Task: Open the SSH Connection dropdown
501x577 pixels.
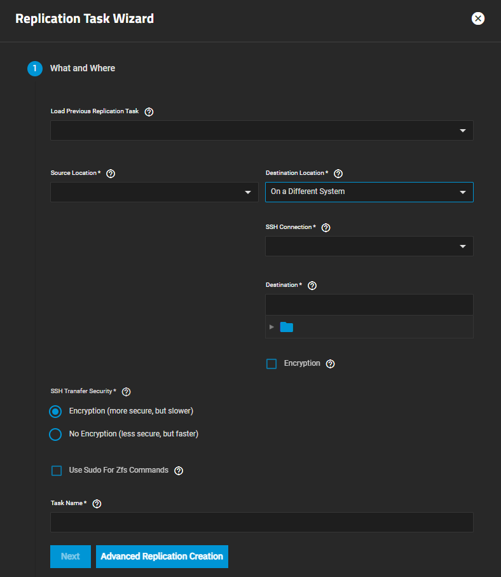Action: pyautogui.click(x=369, y=246)
